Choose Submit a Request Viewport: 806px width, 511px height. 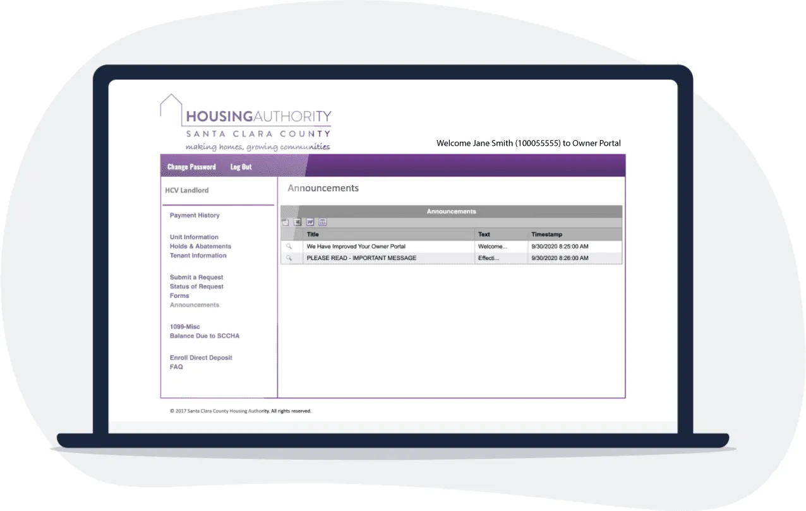click(x=196, y=278)
